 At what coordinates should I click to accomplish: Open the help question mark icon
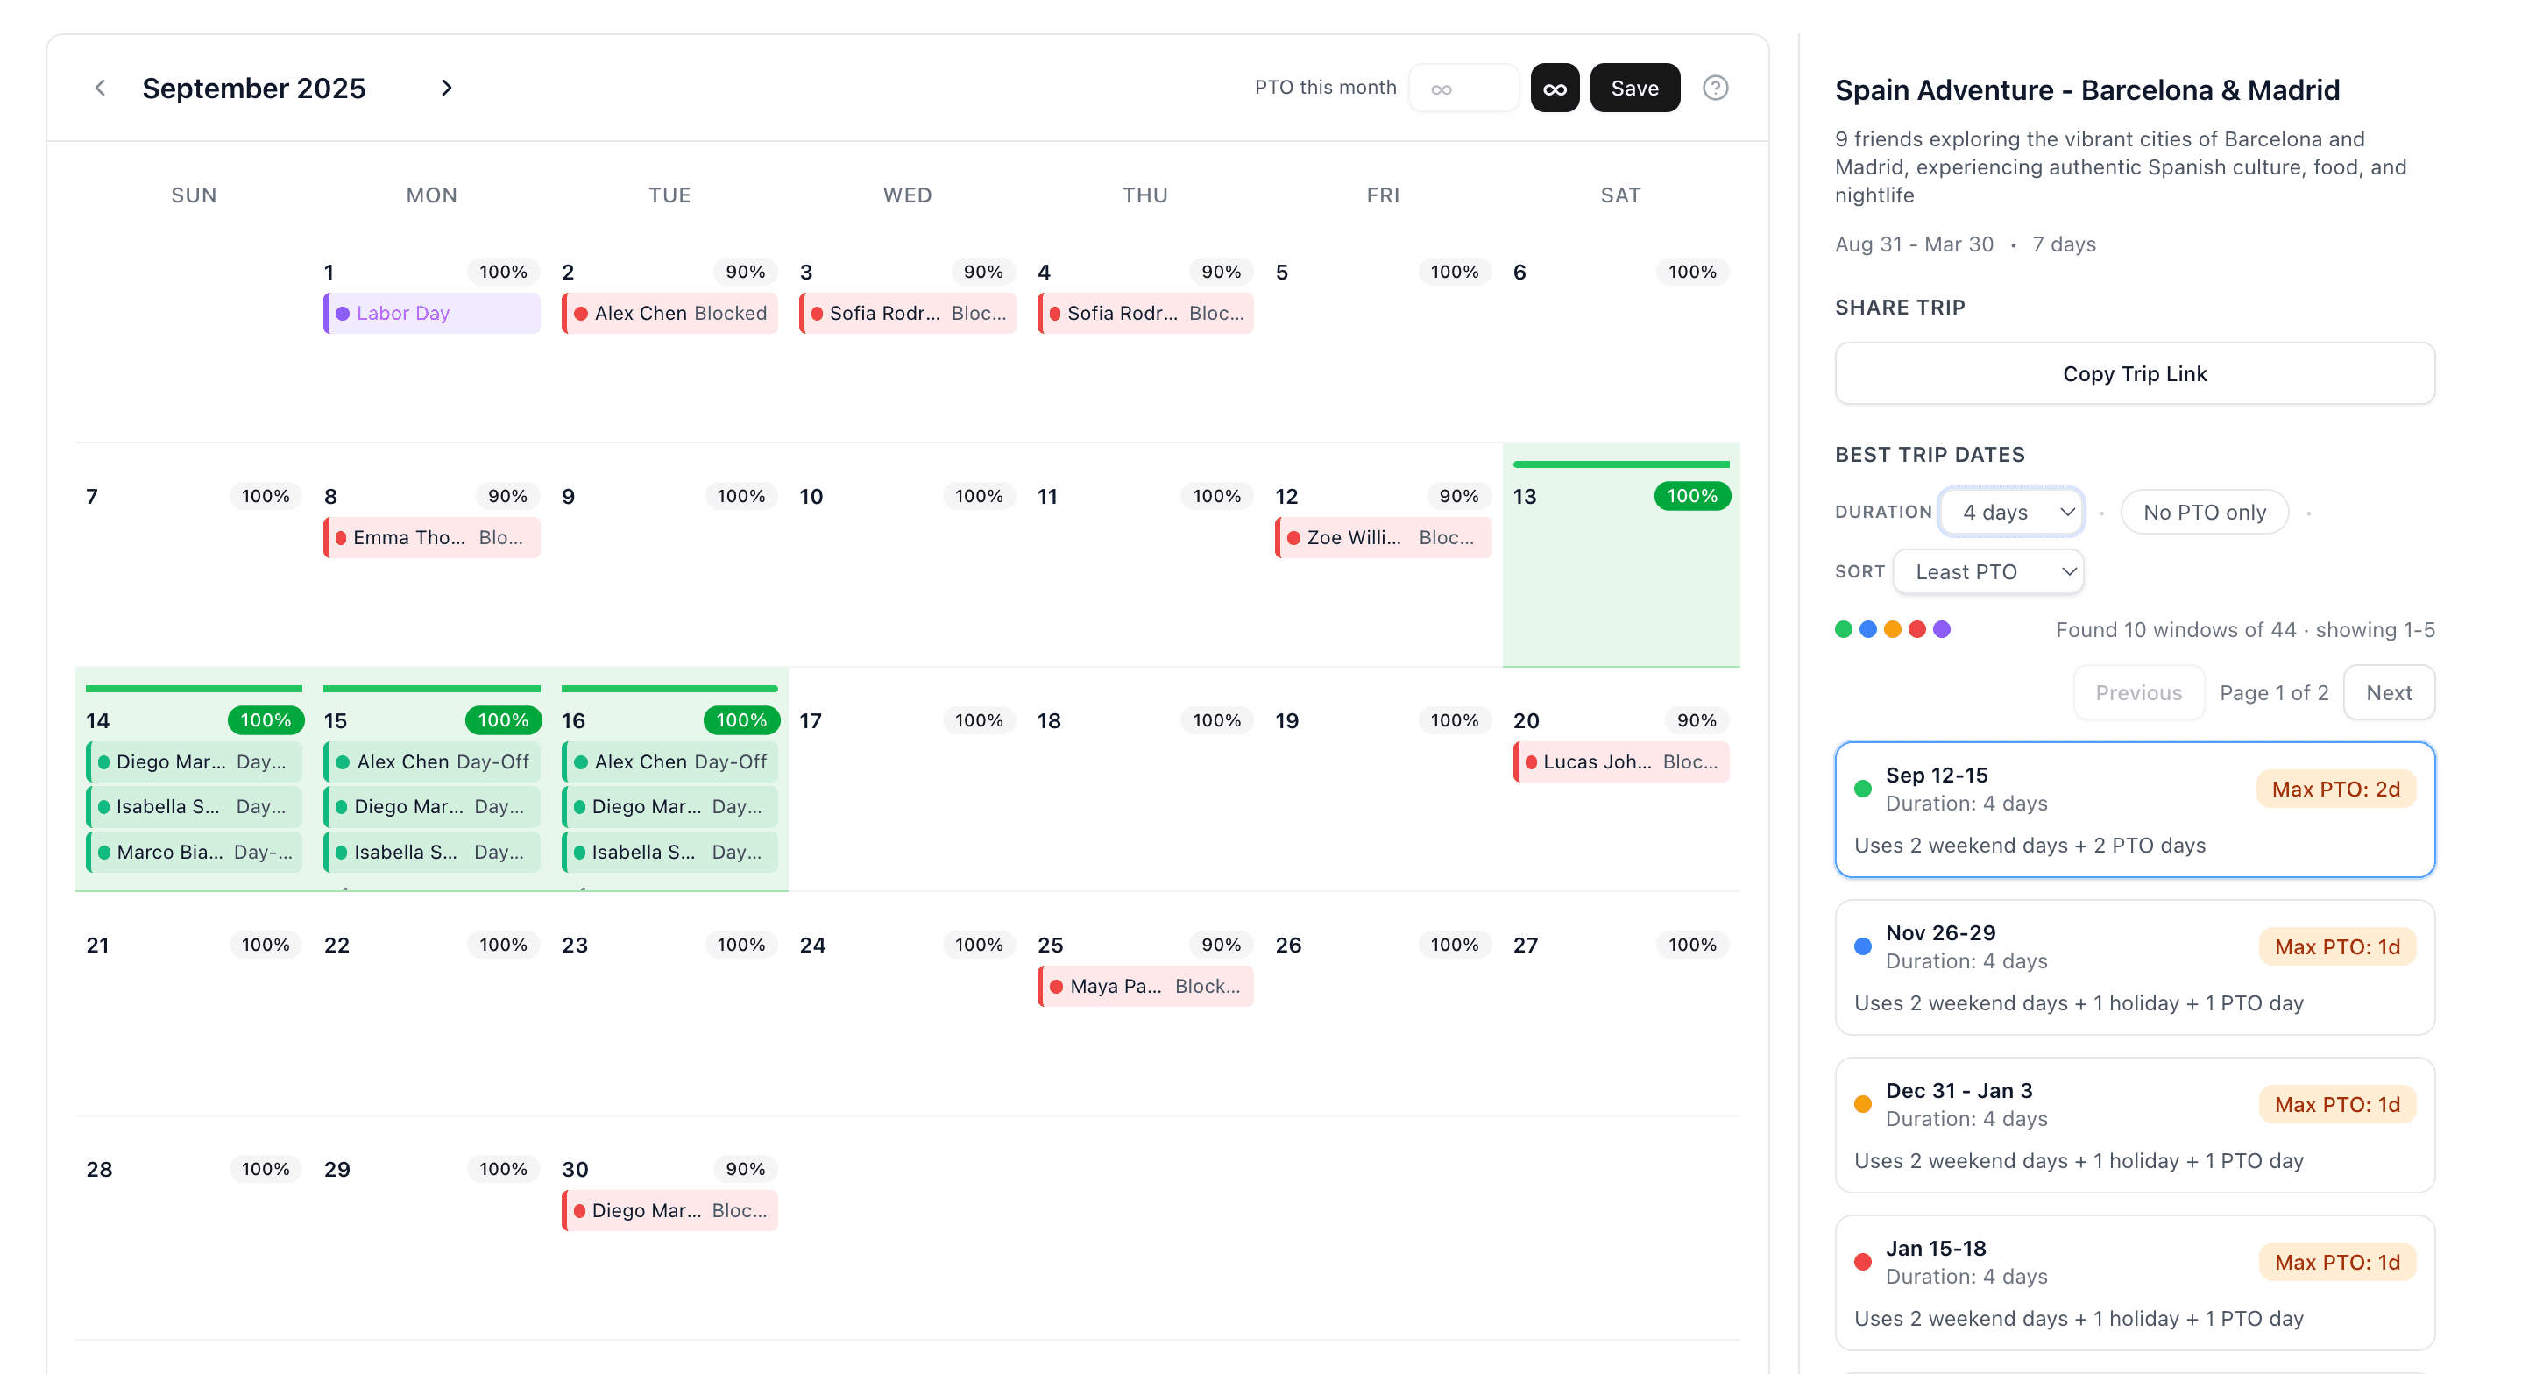pyautogui.click(x=1715, y=88)
